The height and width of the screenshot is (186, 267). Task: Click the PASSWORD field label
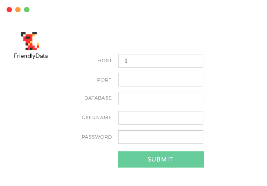point(97,137)
